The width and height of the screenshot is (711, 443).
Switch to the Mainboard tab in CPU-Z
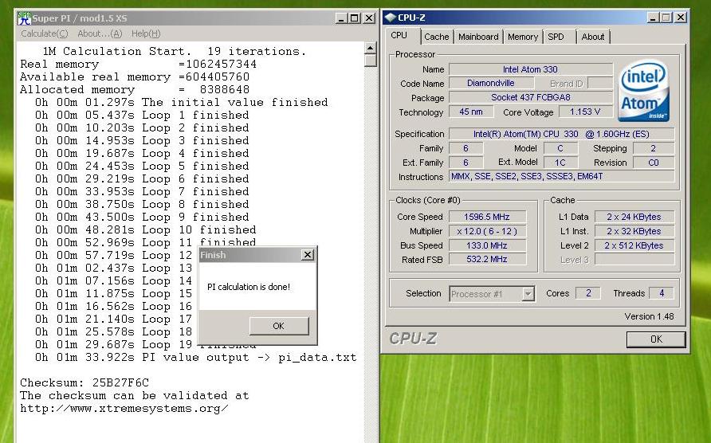(x=478, y=37)
